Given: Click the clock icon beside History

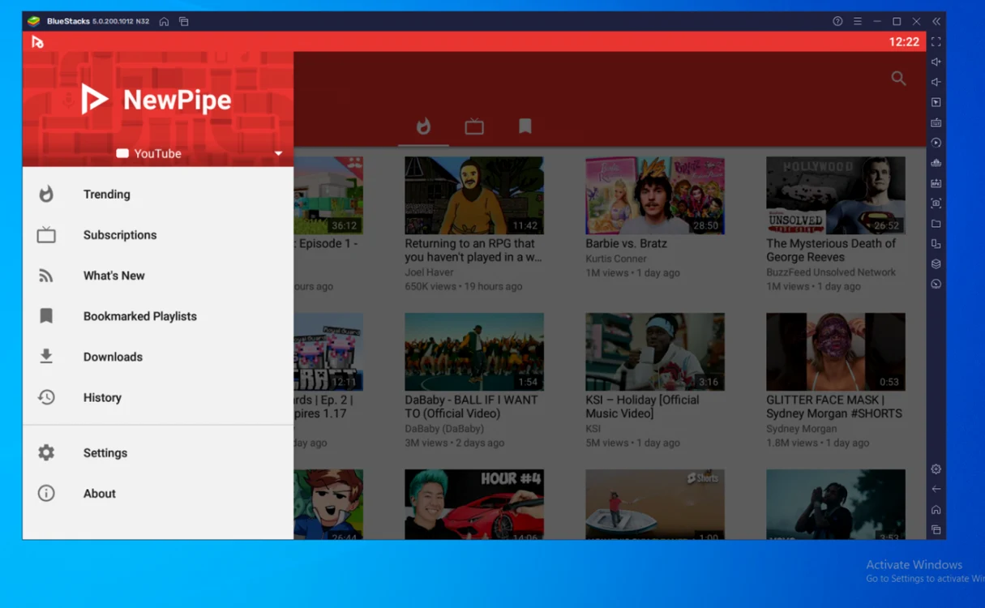Looking at the screenshot, I should (x=46, y=397).
